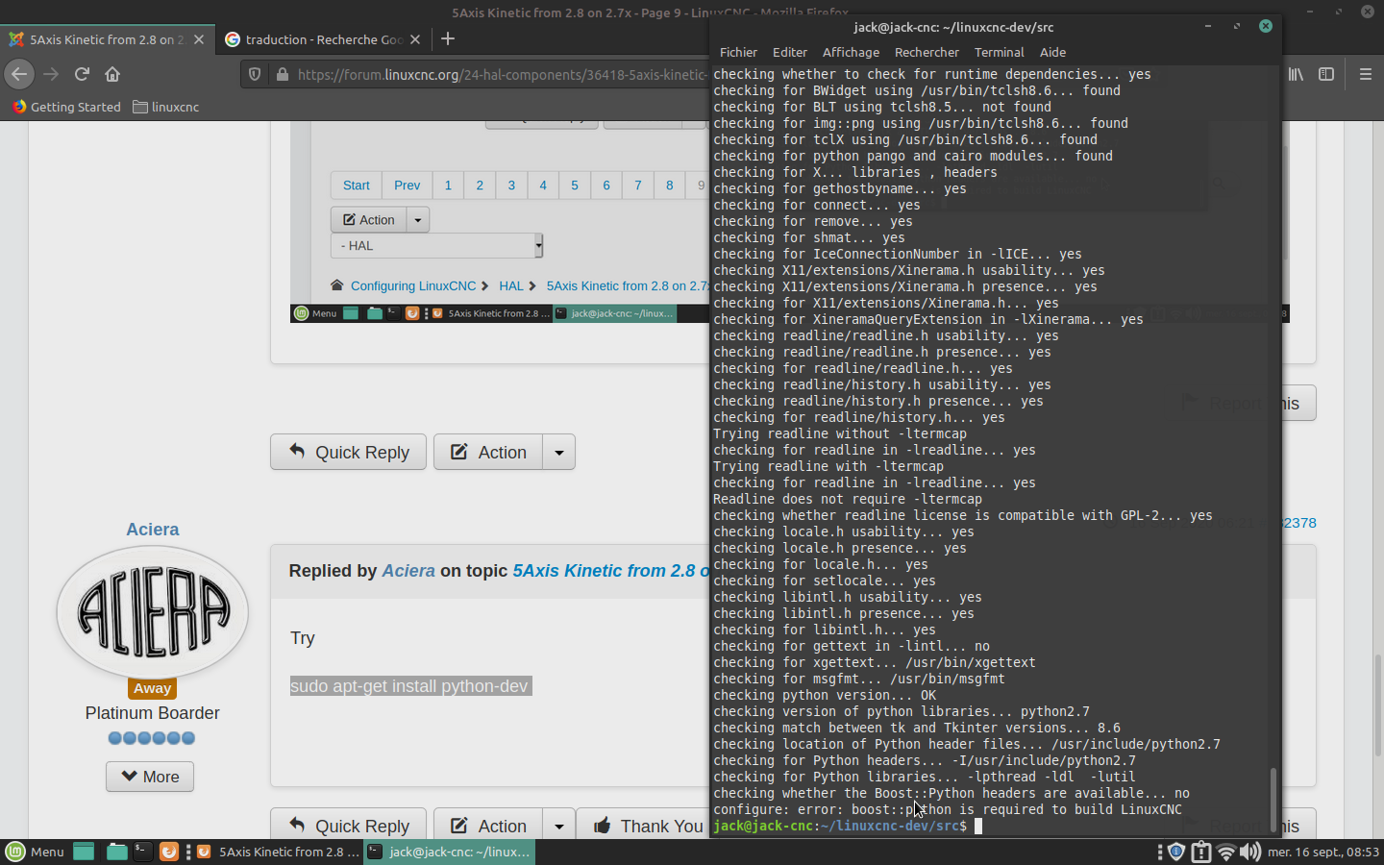
Task: Click the Show Desktop icon in taskbar
Action: (x=84, y=852)
